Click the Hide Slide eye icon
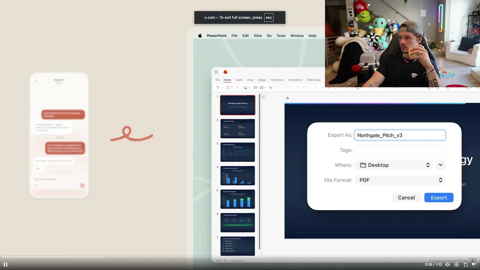The height and width of the screenshot is (270, 480). pyautogui.click(x=270, y=88)
